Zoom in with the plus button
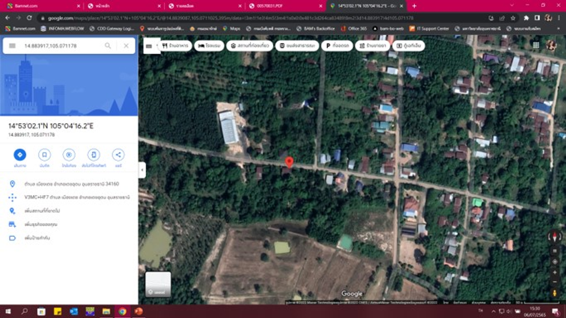Viewport: 566px width, 318px height. (555, 272)
